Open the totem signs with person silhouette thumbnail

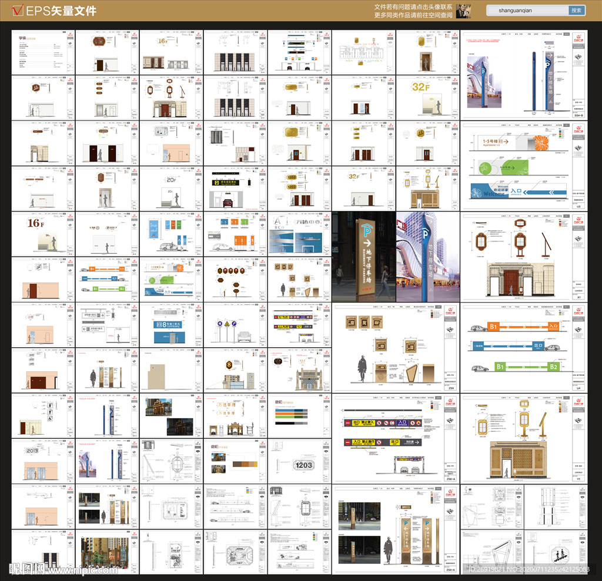[107, 370]
